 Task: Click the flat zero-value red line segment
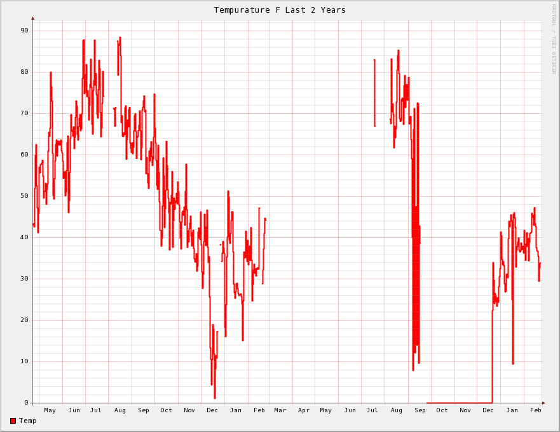pyautogui.click(x=459, y=403)
